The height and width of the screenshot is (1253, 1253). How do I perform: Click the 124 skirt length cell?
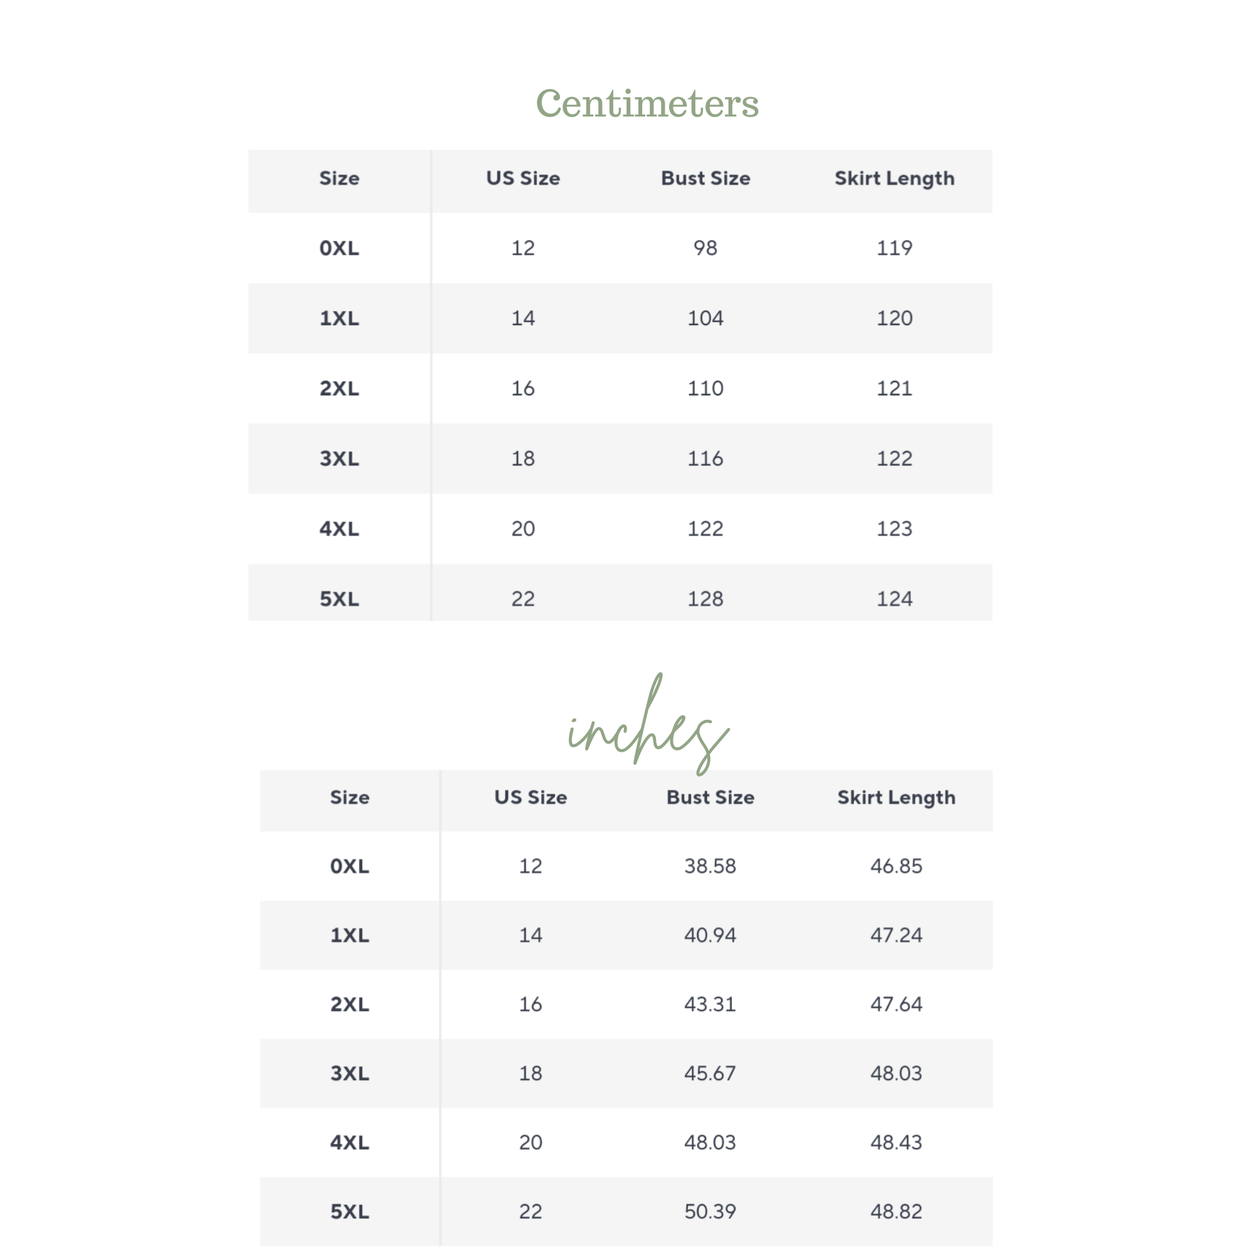[895, 598]
